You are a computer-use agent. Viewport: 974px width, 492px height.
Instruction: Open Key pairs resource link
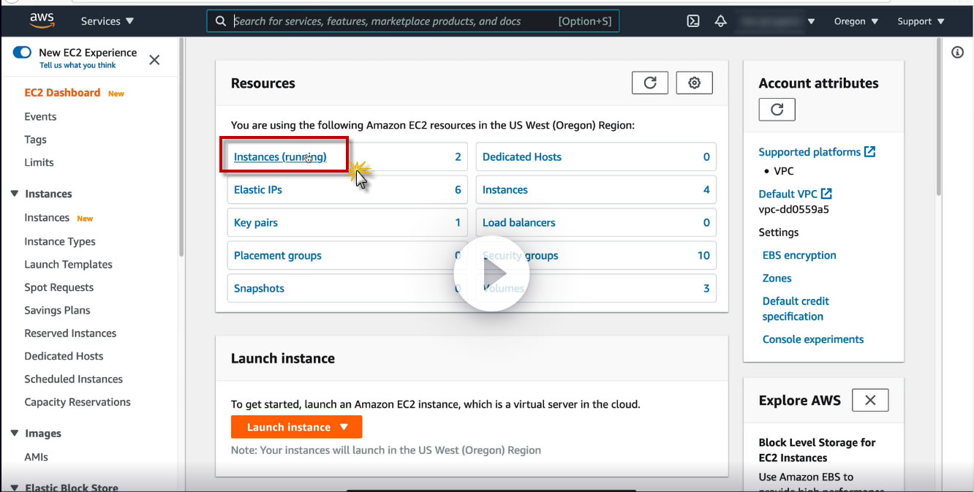[x=256, y=222]
